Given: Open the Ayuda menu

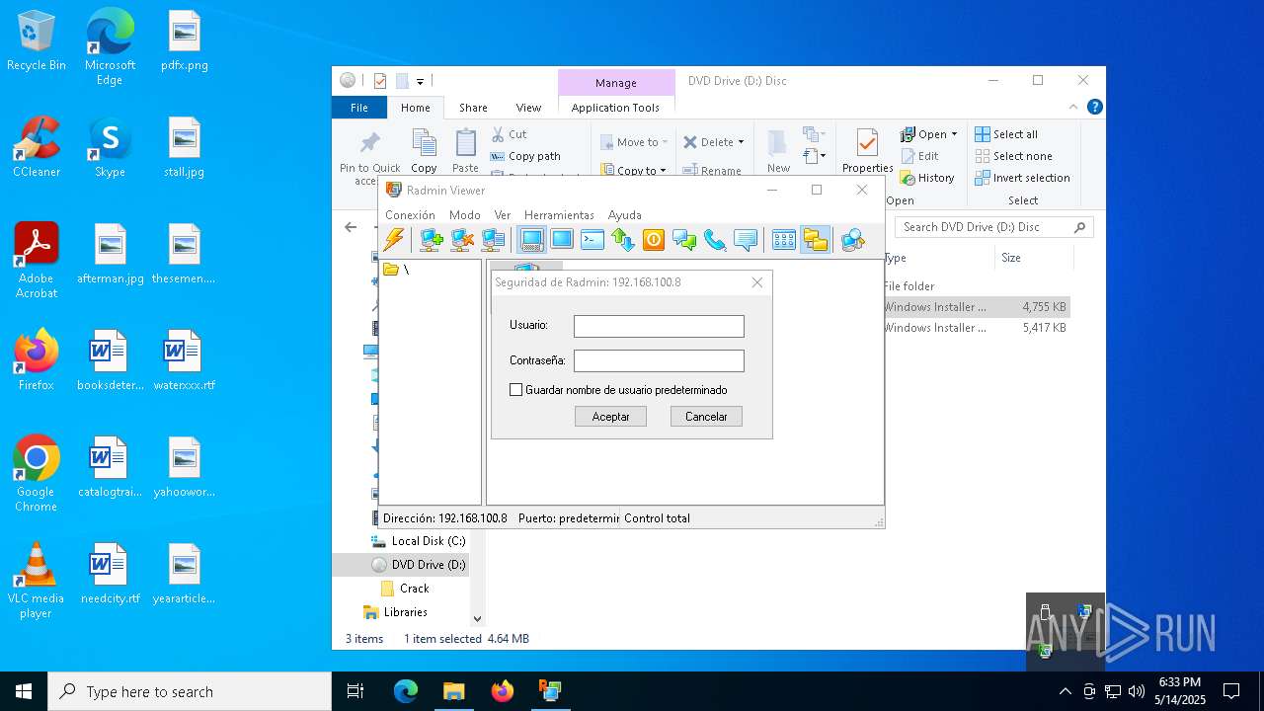Looking at the screenshot, I should click(624, 214).
